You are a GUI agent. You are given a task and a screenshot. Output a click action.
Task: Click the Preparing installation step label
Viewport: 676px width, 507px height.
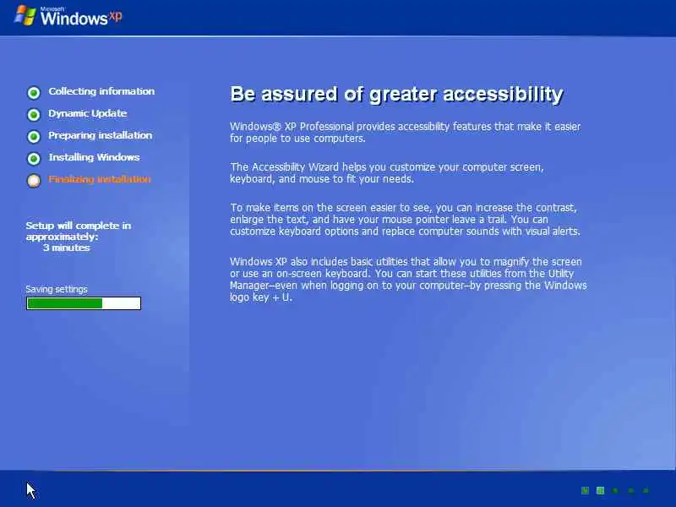pyautogui.click(x=100, y=135)
